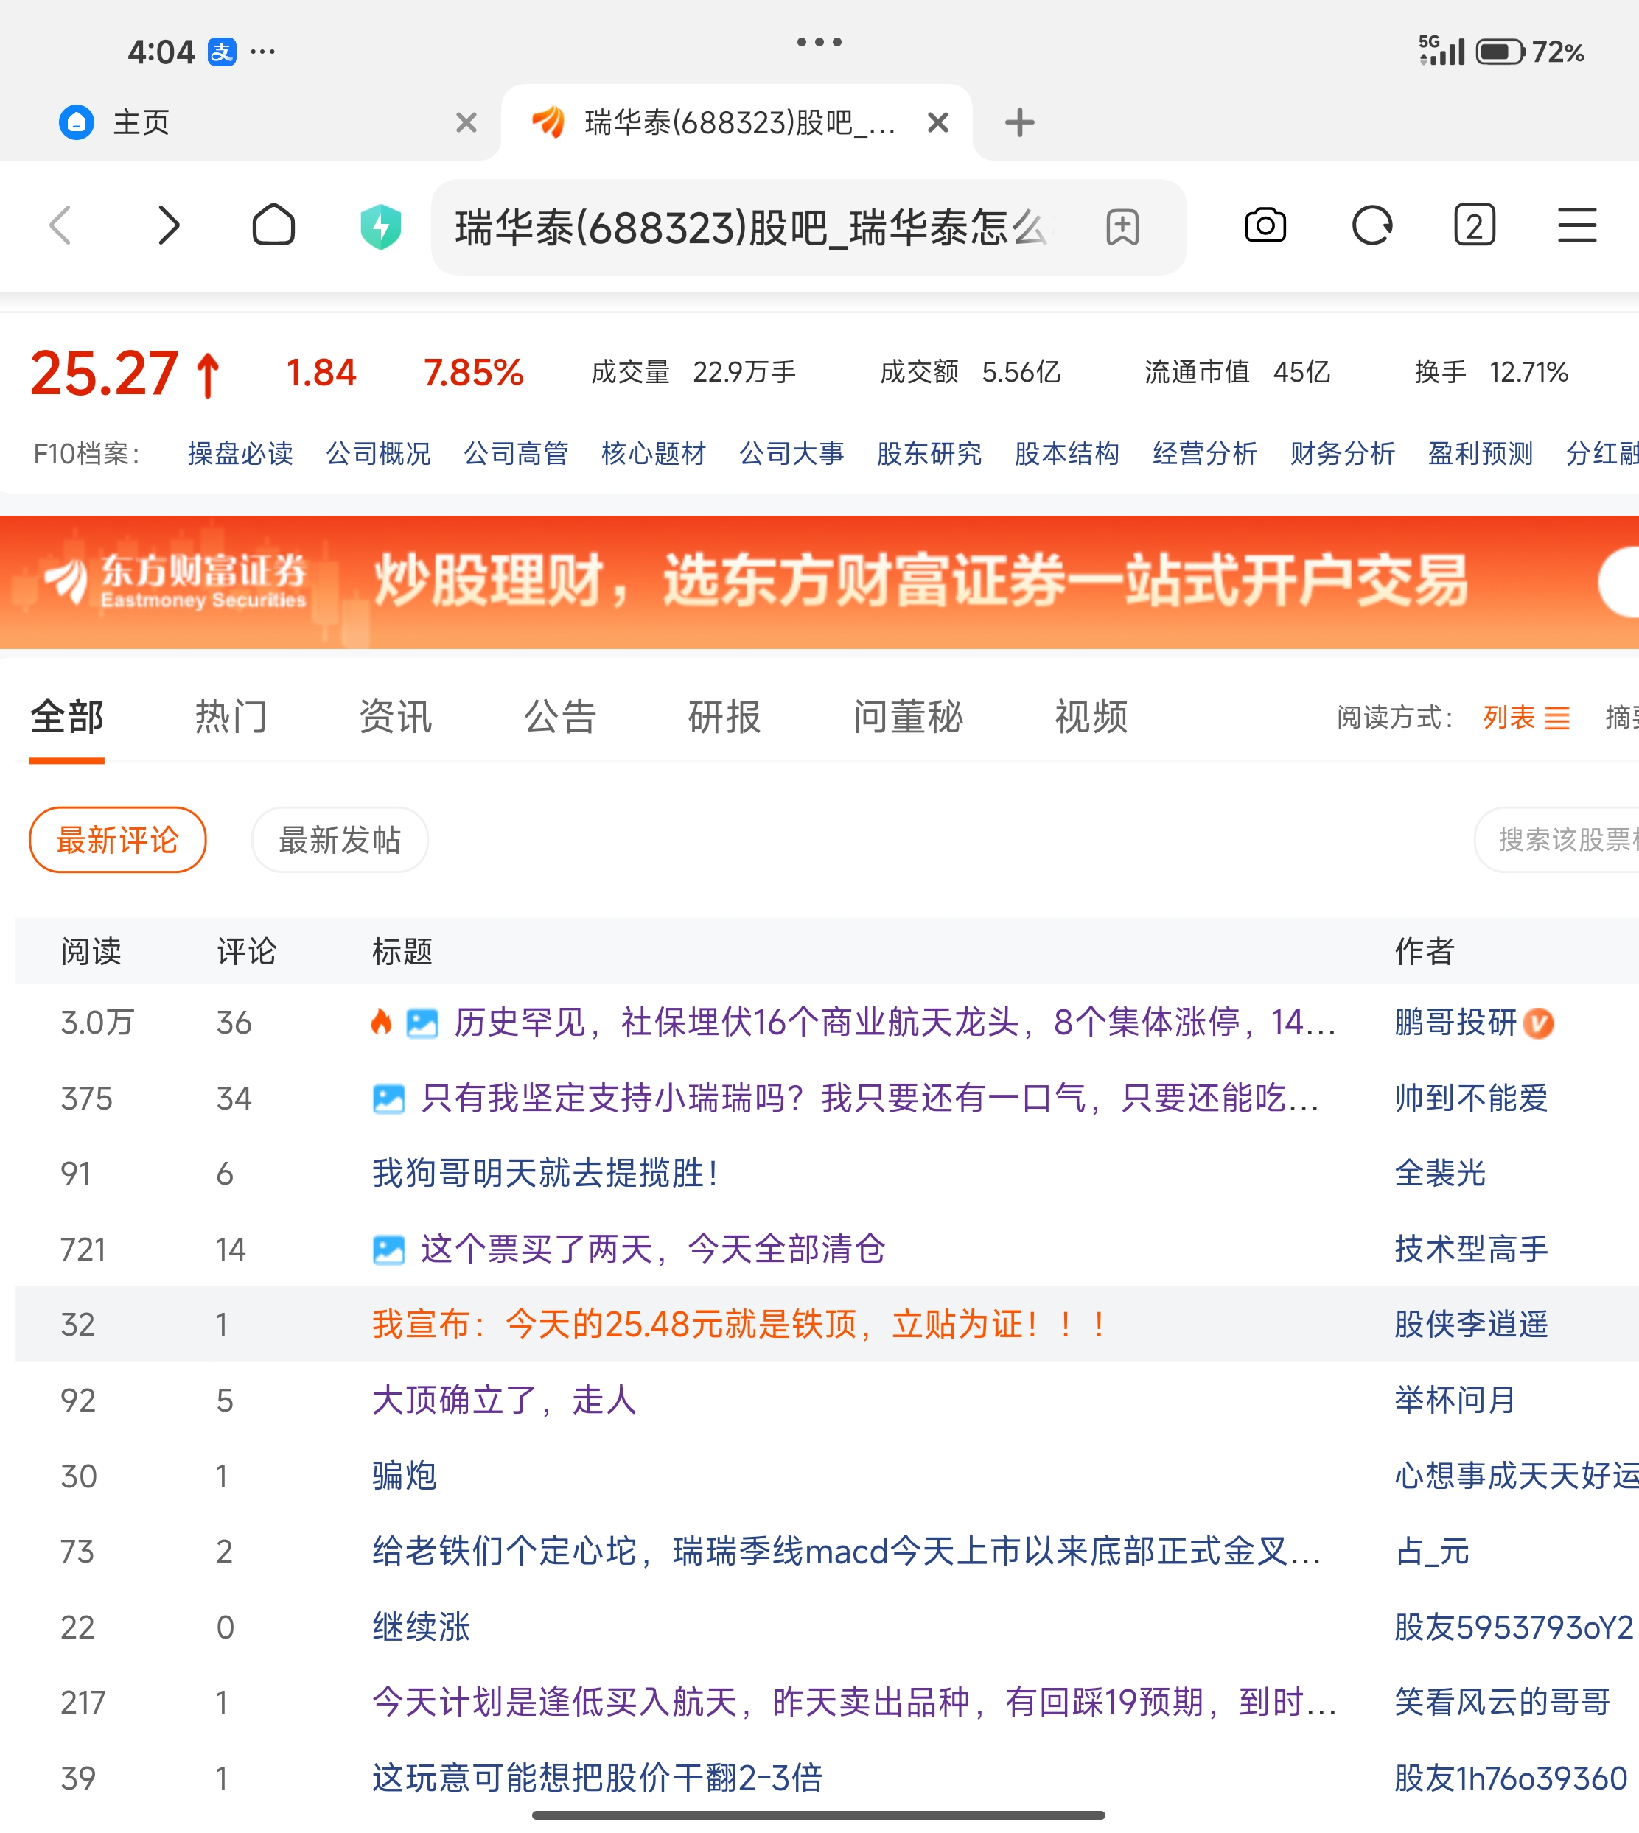The width and height of the screenshot is (1639, 1833).
Task: Go to browser home page icon
Action: [x=273, y=225]
